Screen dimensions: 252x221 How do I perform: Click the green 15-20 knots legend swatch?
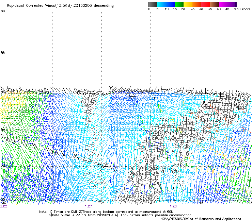179,4
